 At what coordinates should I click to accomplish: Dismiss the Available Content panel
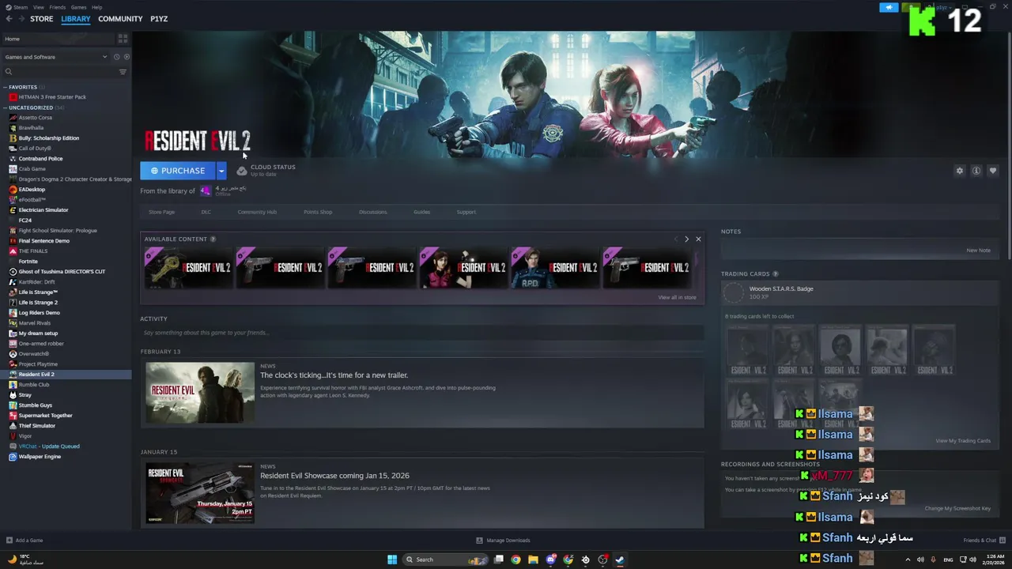698,239
